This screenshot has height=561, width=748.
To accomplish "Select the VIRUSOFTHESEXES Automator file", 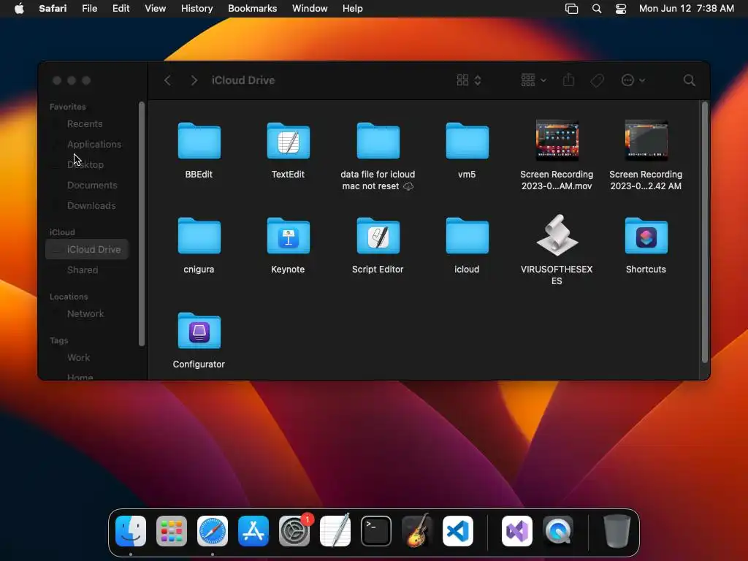I will 557,235.
